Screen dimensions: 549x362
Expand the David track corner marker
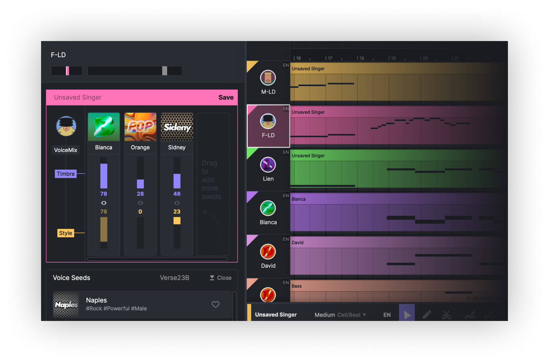pyautogui.click(x=251, y=239)
